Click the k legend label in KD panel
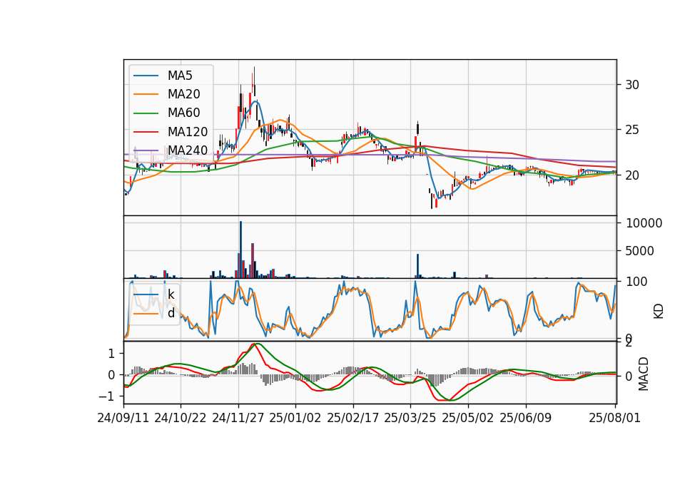The image size is (685, 492). click(x=171, y=294)
